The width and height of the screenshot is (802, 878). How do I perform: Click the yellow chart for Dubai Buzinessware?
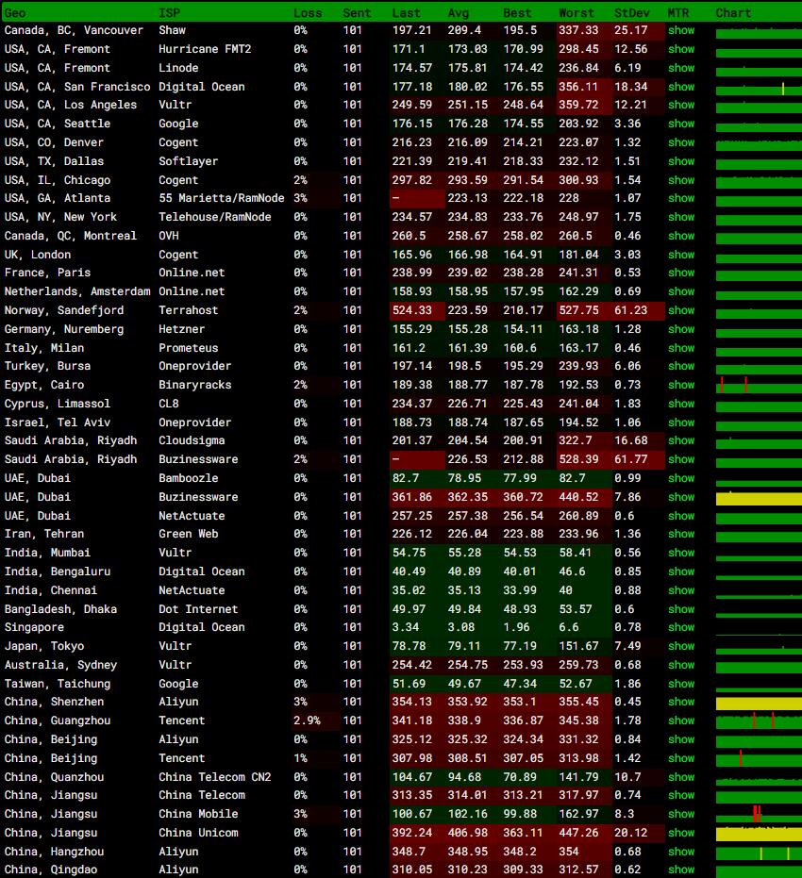759,498
